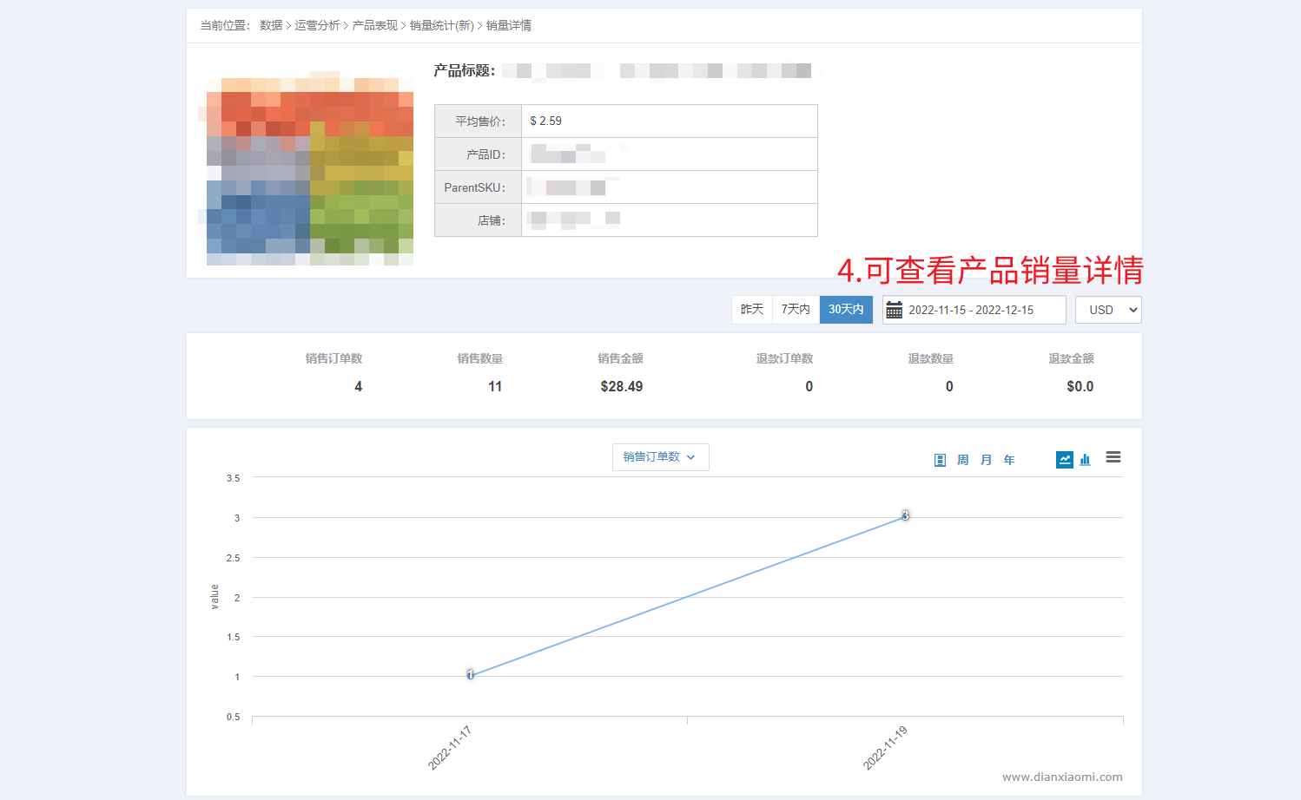
Task: Open the chart hamburger export menu
Action: (x=1113, y=457)
